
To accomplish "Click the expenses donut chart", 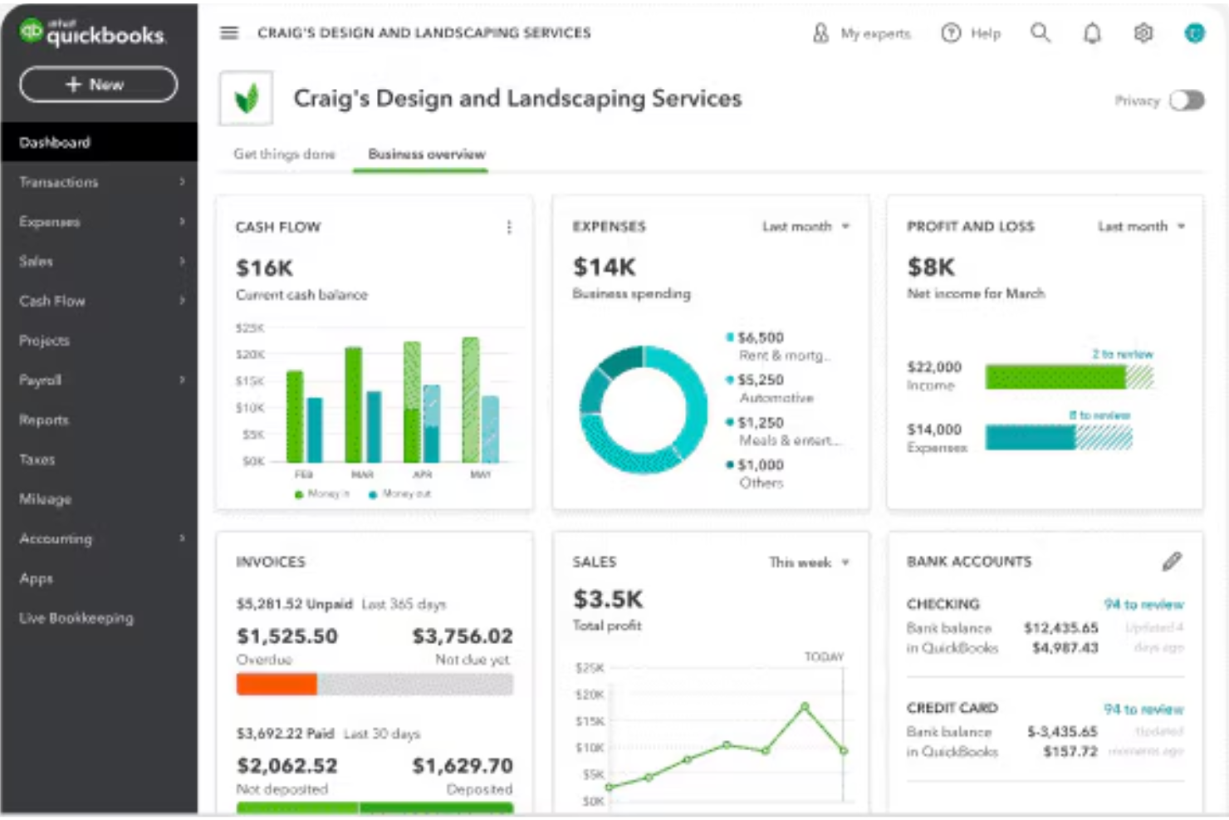I will (x=644, y=410).
